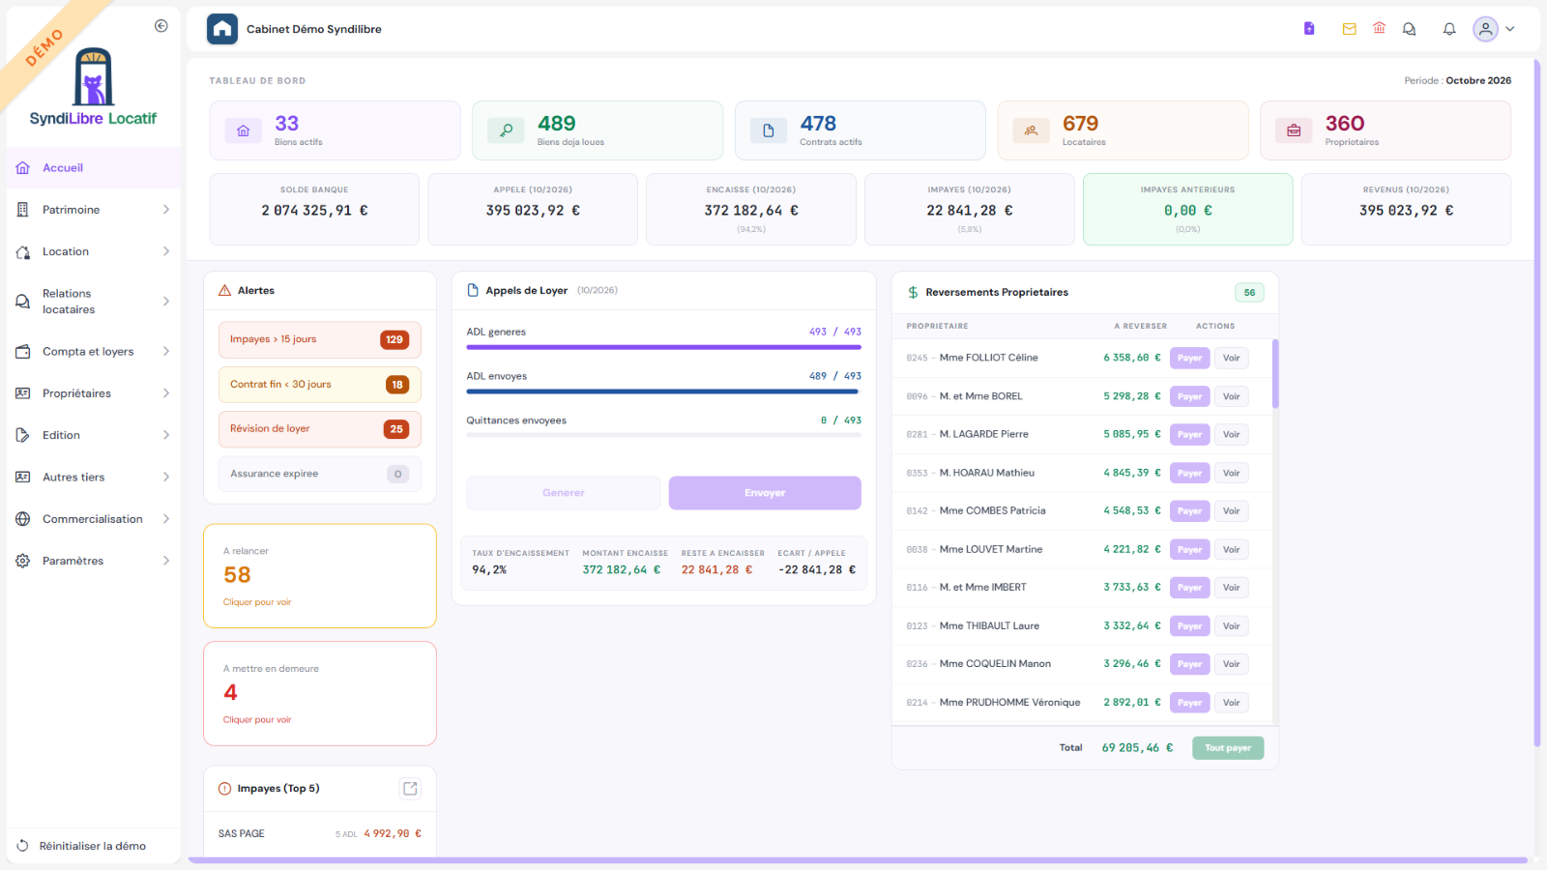The height and width of the screenshot is (870, 1547).
Task: Open Impayes (Top 5) external link icon
Action: pos(410,789)
